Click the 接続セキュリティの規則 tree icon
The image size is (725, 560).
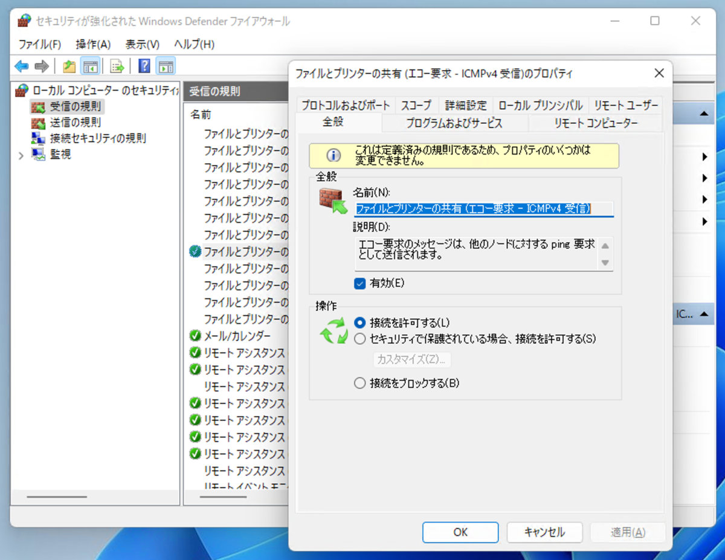39,138
